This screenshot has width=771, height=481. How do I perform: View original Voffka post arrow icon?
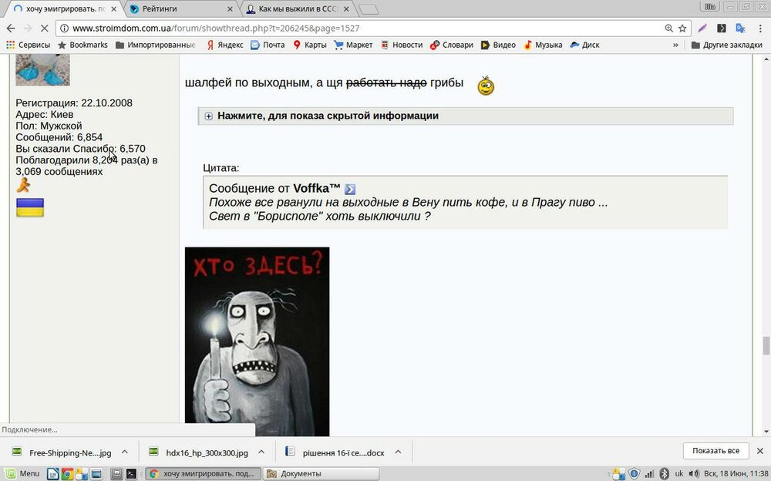[x=349, y=189]
